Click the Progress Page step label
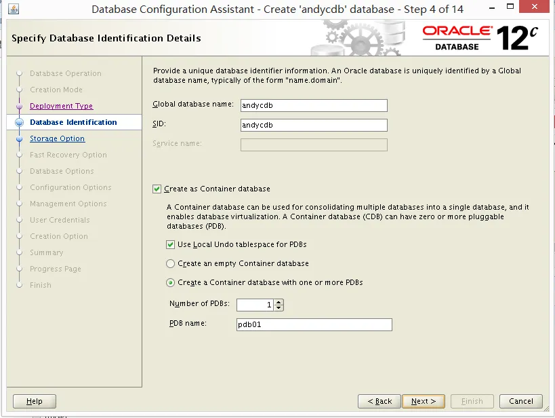The width and height of the screenshot is (555, 418). (x=55, y=269)
